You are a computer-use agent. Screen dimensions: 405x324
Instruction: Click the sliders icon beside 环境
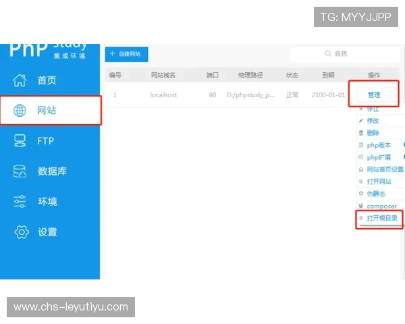(20, 202)
